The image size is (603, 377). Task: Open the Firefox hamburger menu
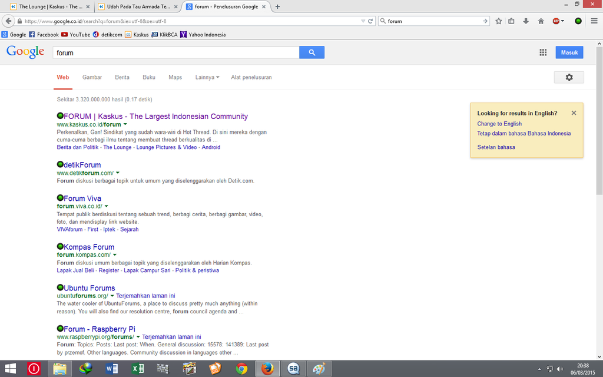[x=594, y=21]
